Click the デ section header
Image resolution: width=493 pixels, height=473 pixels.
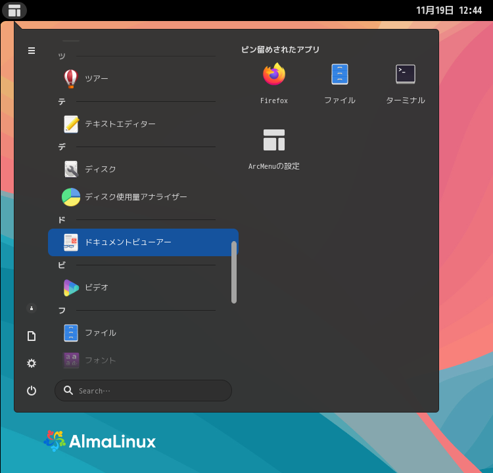(x=62, y=146)
